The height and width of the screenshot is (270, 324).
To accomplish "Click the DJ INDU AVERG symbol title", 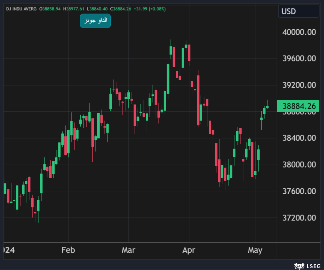I will 21,8.
